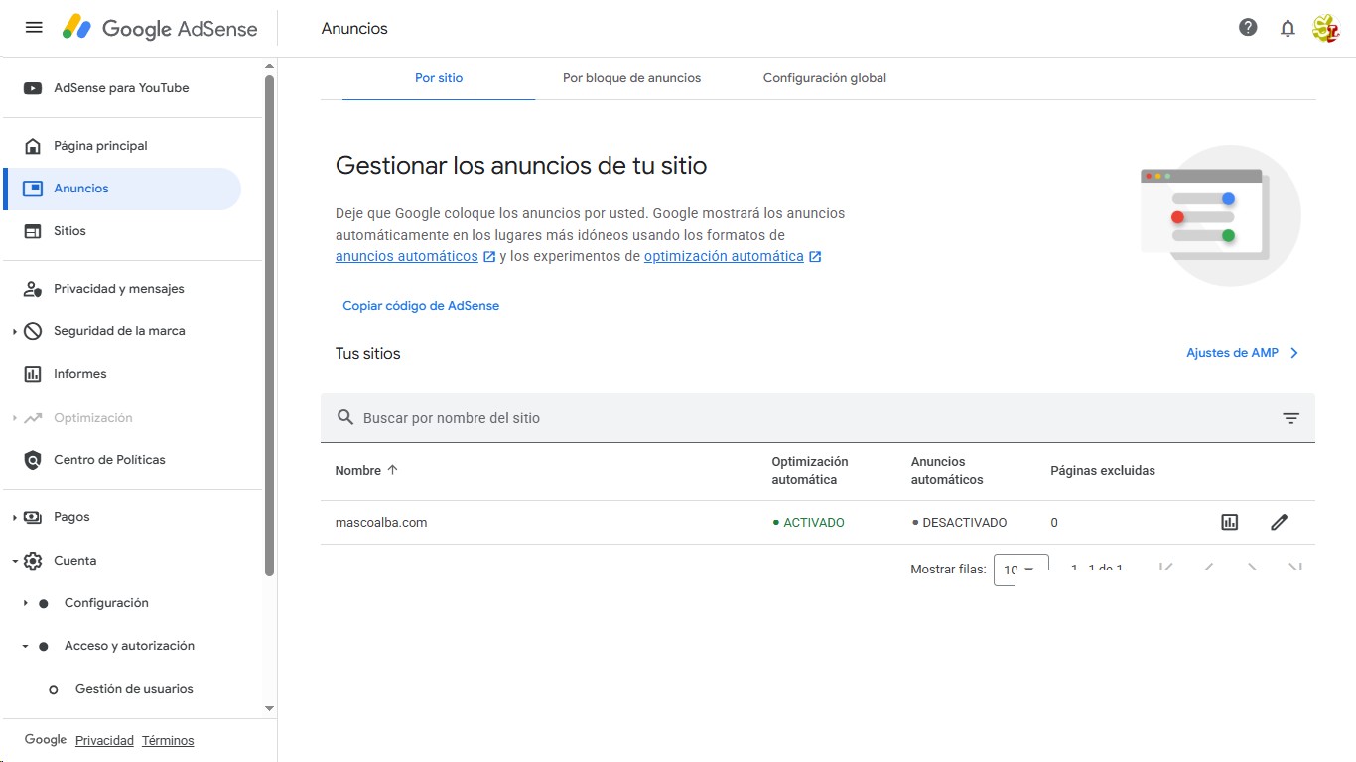Click the mascoalba.com site name
Image resolution: width=1356 pixels, height=762 pixels.
point(381,523)
